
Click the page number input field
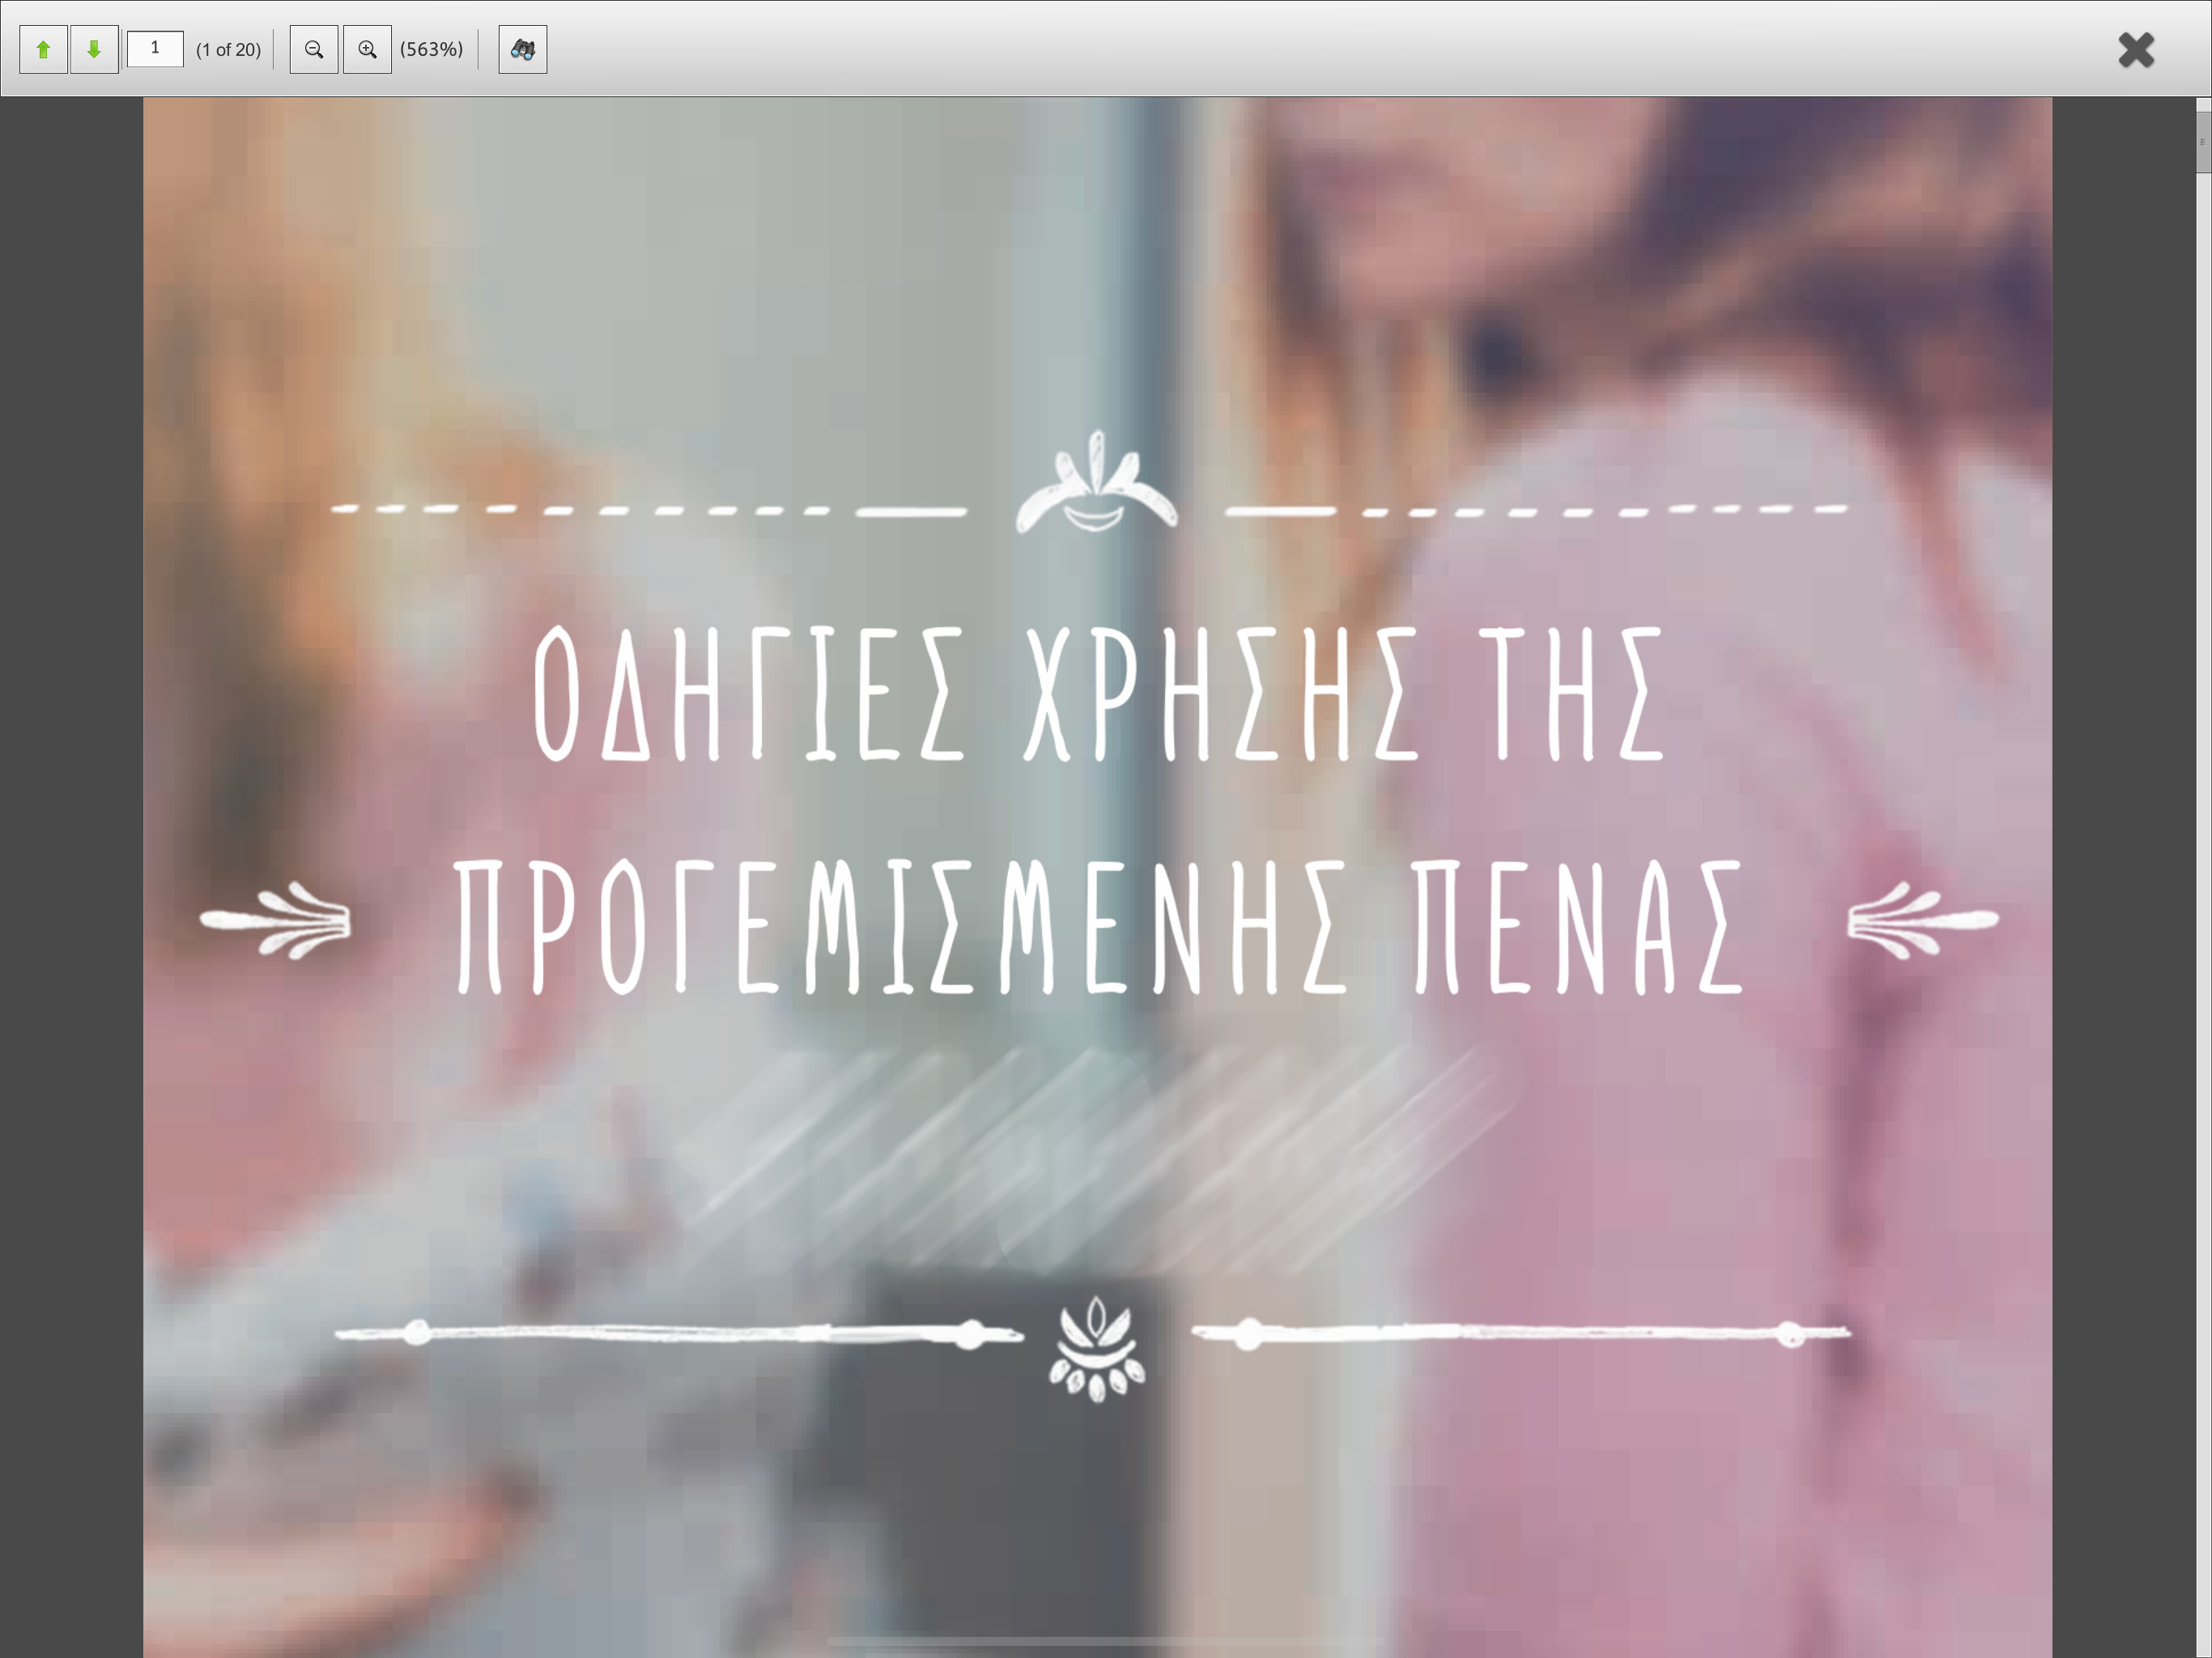155,48
